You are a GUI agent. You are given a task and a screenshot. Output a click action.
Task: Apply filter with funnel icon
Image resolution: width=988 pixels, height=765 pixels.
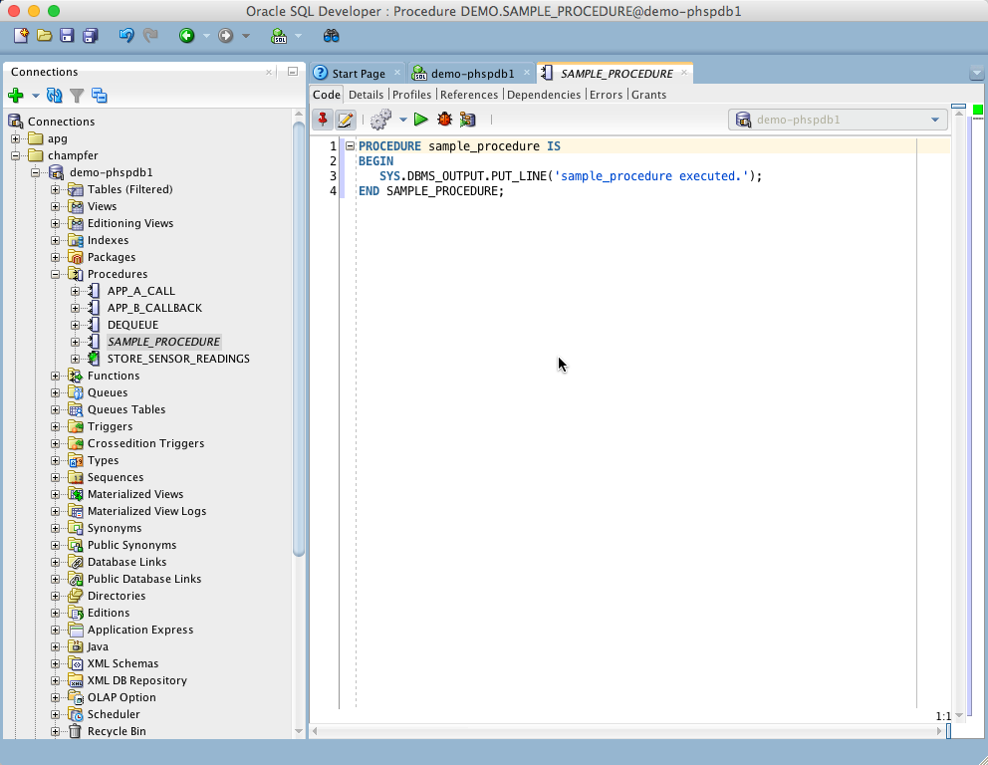click(x=77, y=96)
